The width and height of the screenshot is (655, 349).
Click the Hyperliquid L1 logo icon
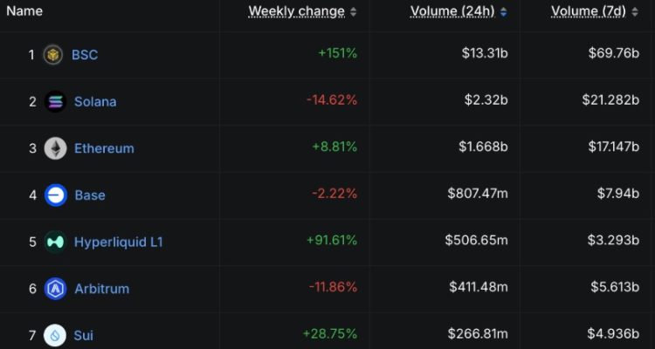[x=55, y=242]
